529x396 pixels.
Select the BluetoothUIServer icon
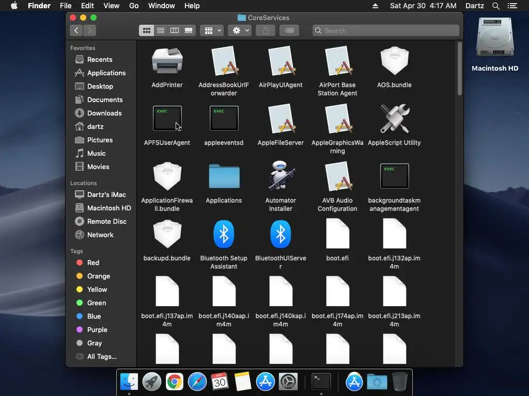coord(281,234)
